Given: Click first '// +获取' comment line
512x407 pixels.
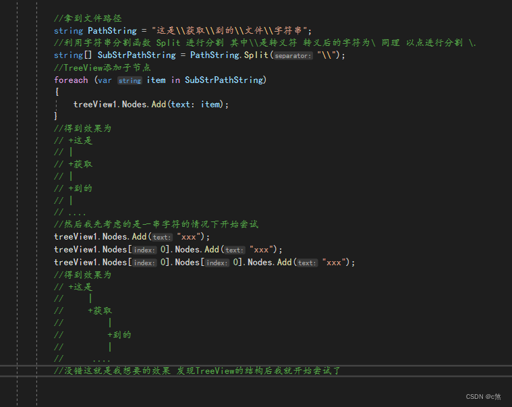Looking at the screenshot, I should [x=73, y=164].
